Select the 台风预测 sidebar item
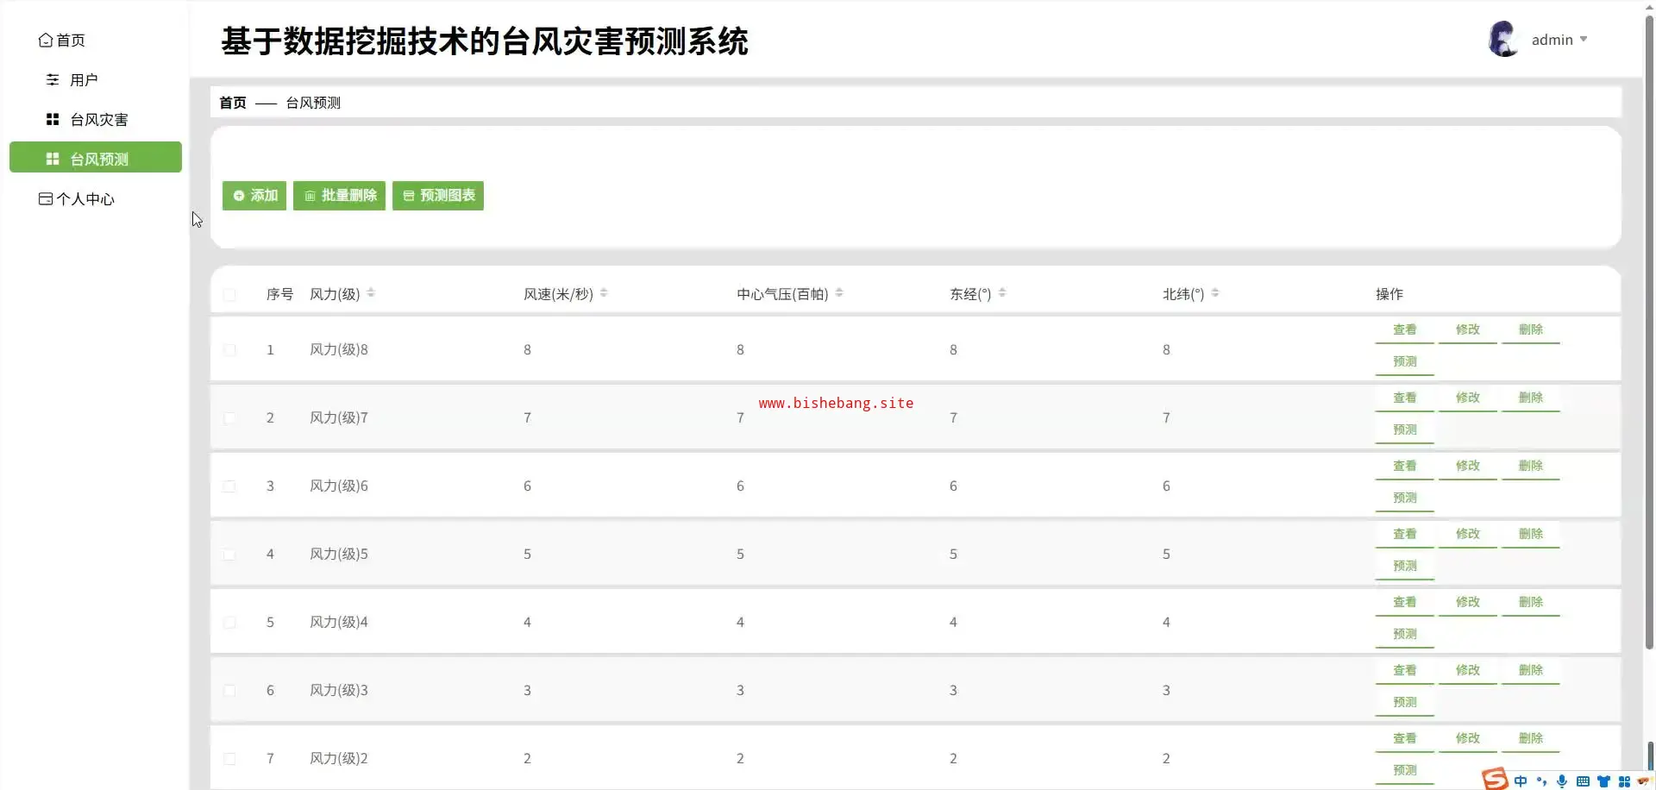The image size is (1656, 790). pos(96,157)
